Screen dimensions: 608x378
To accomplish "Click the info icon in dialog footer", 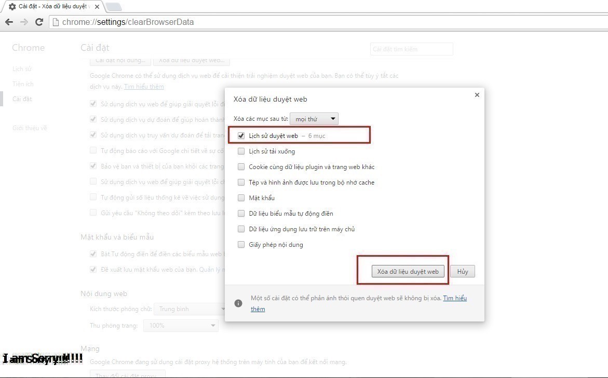I will (x=238, y=303).
